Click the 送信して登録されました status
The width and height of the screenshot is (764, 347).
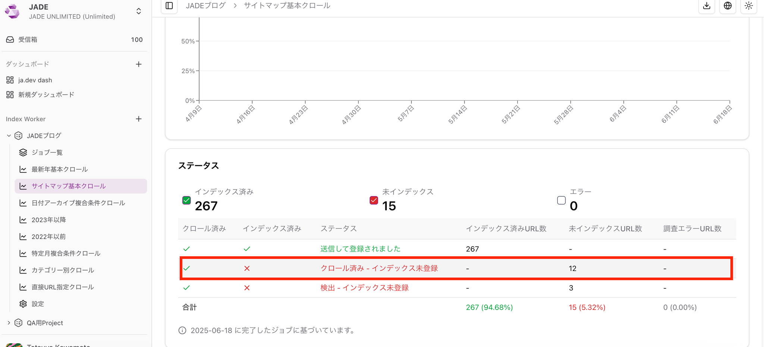click(360, 249)
